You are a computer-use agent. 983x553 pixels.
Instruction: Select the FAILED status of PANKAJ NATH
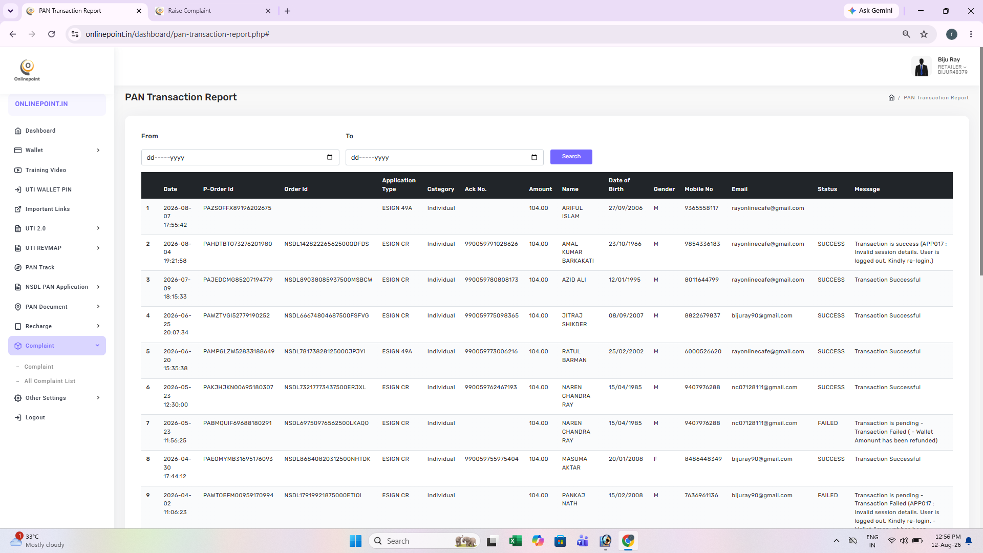tap(827, 495)
